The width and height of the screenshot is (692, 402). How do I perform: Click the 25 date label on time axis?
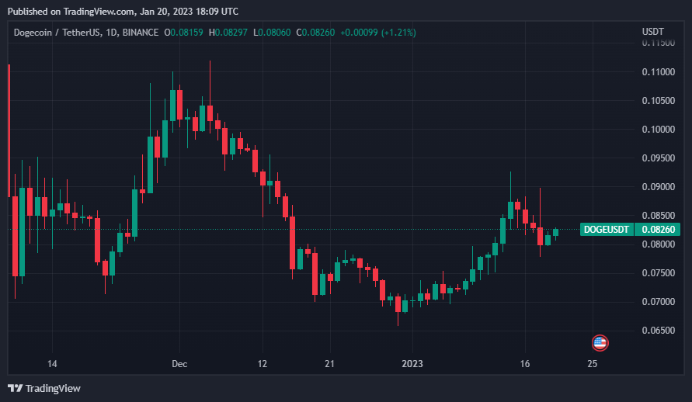pyautogui.click(x=593, y=364)
